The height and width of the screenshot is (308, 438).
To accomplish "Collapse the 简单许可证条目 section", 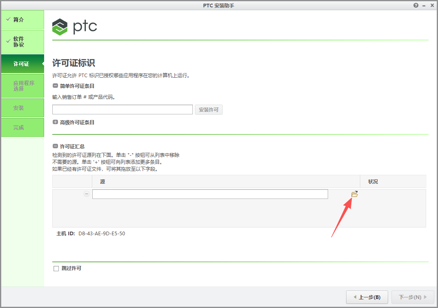I will [x=56, y=86].
